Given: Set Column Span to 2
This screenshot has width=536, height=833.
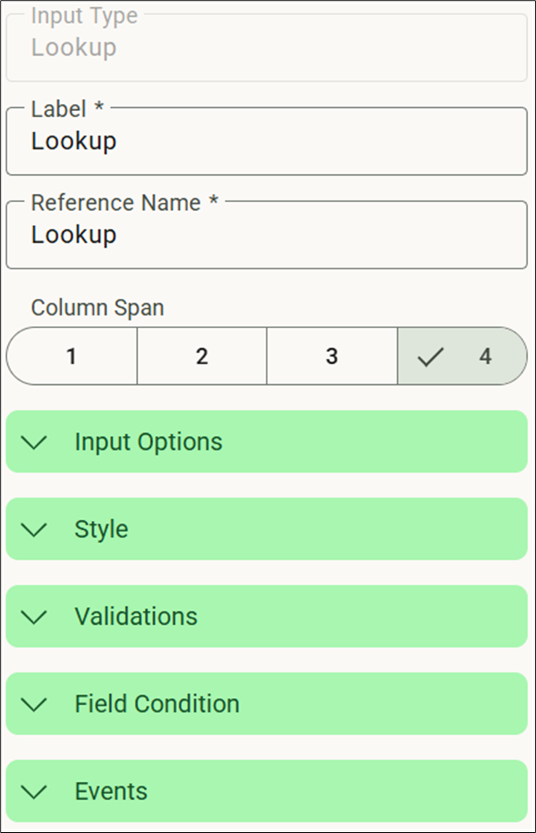Looking at the screenshot, I should coord(201,356).
